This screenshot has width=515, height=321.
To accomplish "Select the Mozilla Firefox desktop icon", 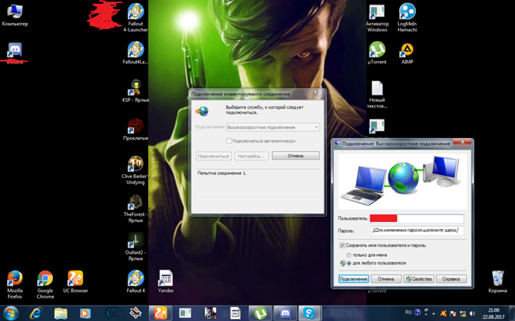I will coord(15,284).
